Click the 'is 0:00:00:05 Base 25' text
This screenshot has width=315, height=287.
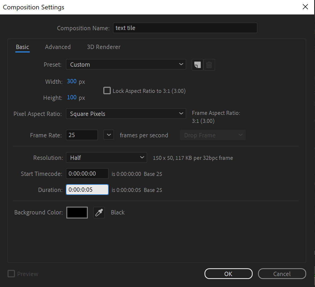[x=137, y=190]
